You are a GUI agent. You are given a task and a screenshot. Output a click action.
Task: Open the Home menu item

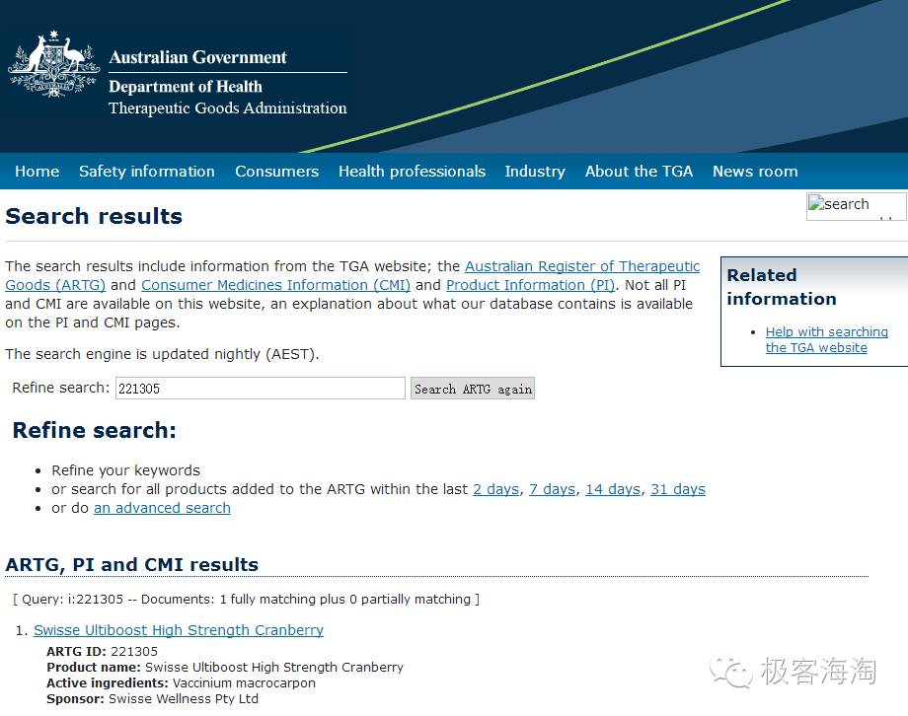point(38,172)
